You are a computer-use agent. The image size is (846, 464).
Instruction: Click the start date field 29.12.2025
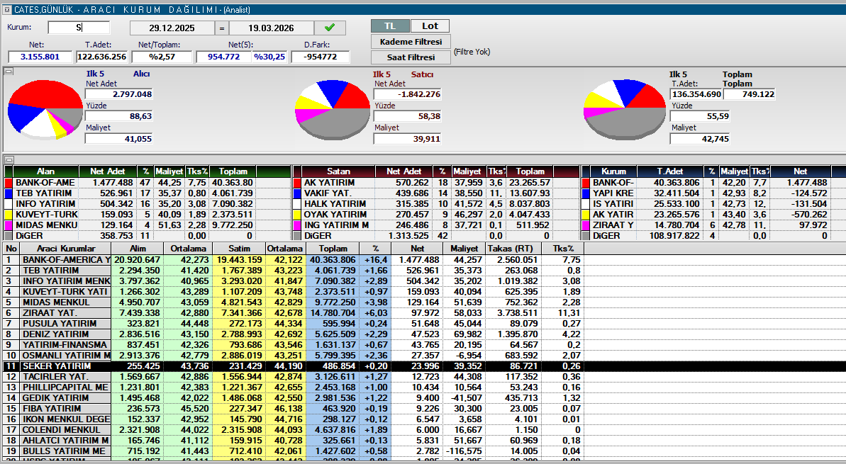coord(172,28)
